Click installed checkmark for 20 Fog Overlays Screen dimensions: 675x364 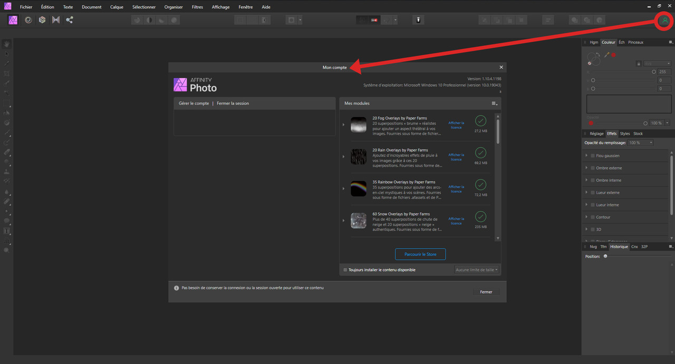click(480, 121)
